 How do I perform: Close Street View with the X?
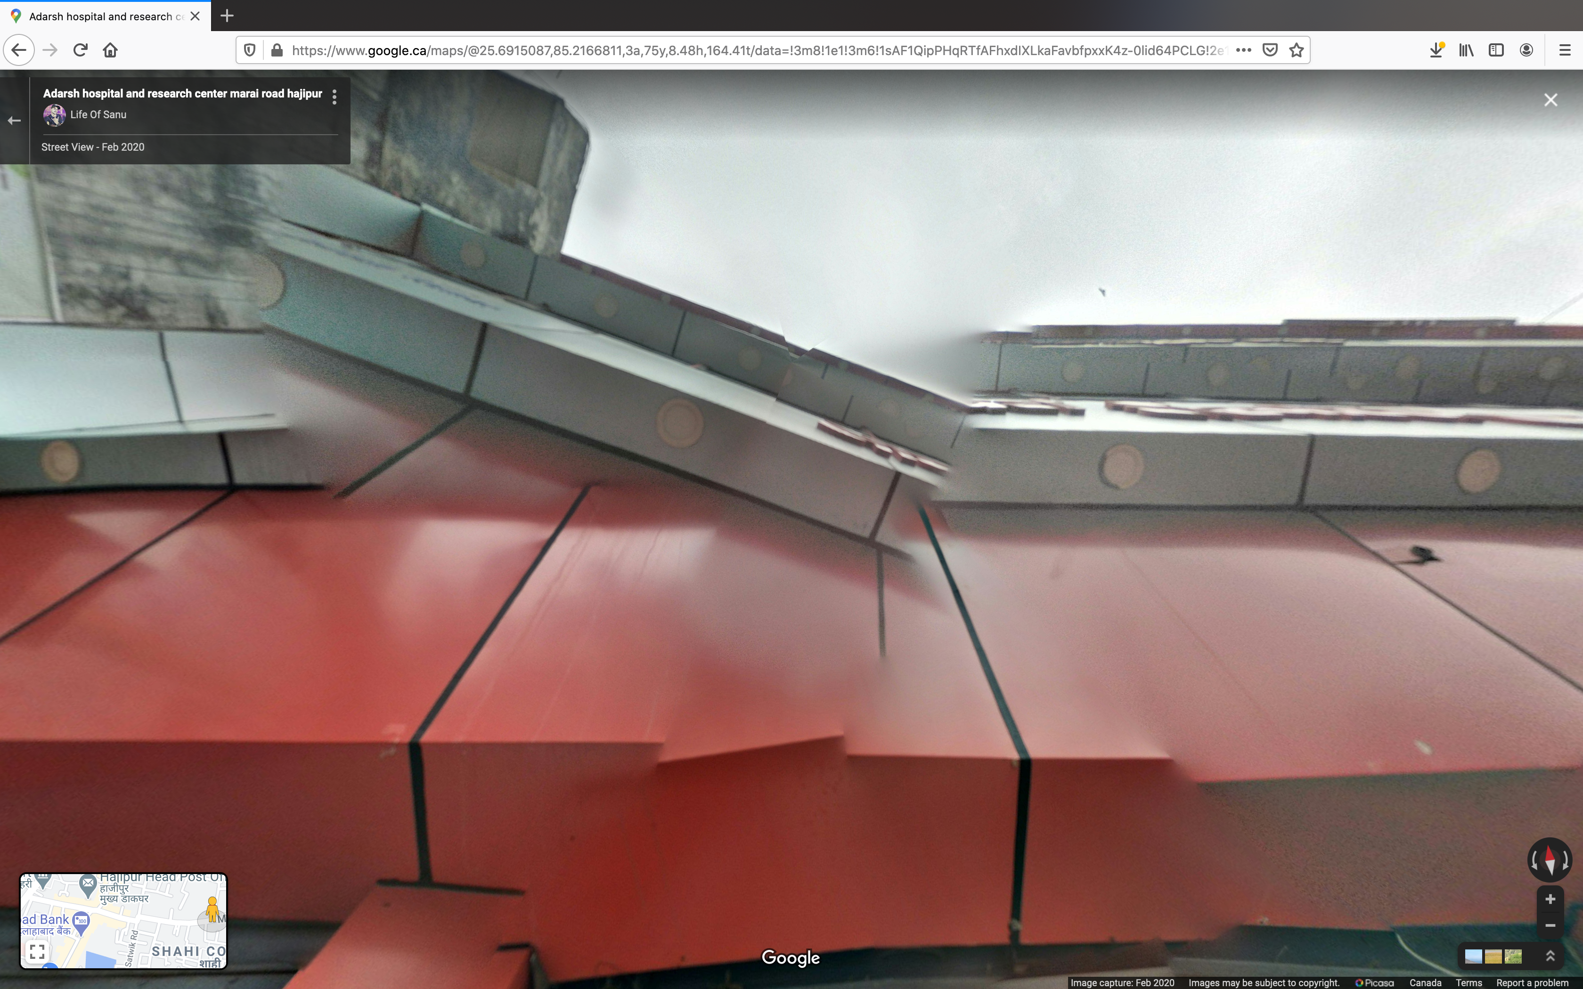(x=1550, y=100)
